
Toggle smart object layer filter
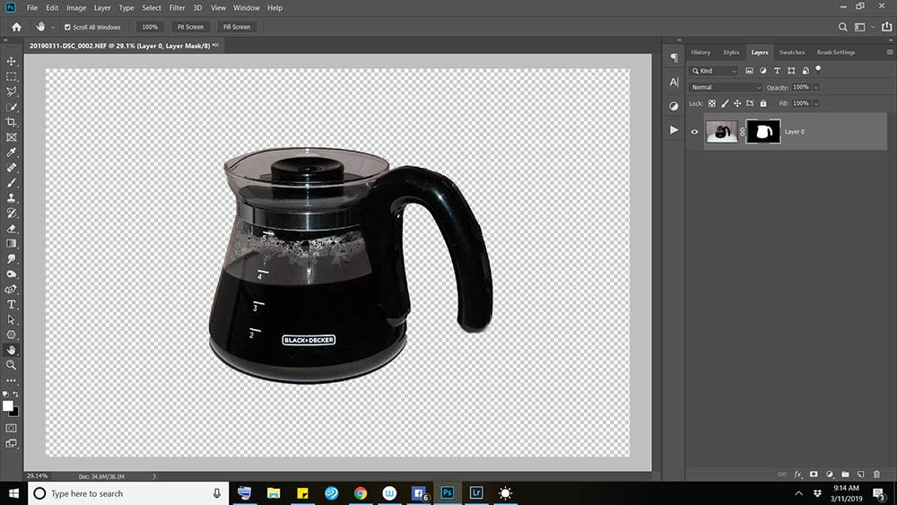tap(805, 70)
